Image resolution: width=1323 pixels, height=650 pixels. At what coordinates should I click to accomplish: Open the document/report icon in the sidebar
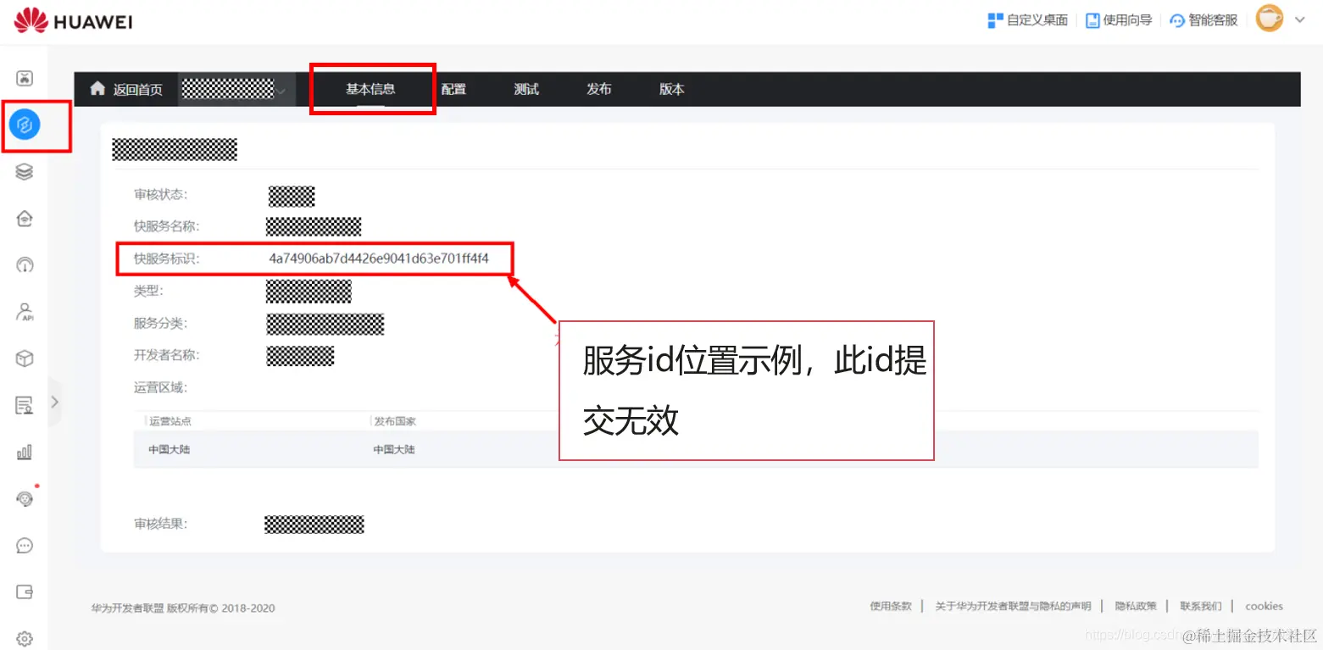[25, 404]
